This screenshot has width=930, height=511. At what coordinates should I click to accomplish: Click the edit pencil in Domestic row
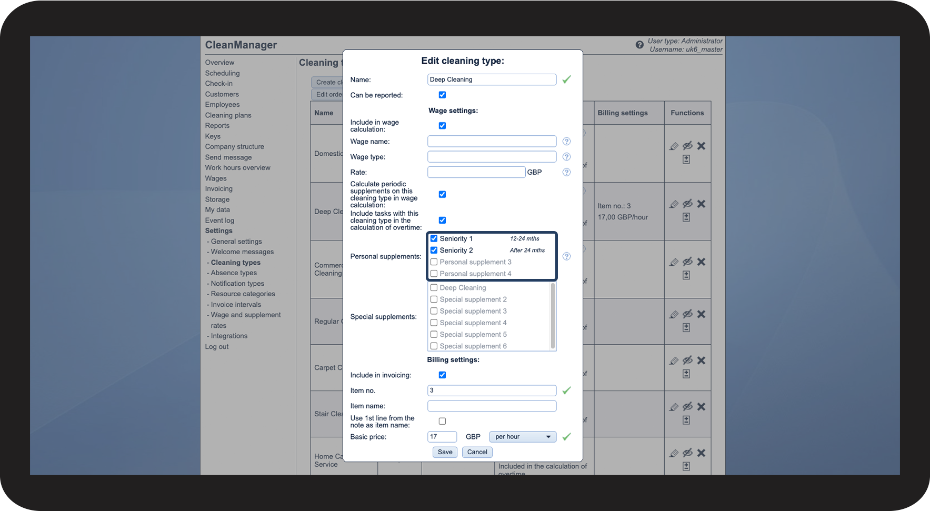[x=674, y=146]
